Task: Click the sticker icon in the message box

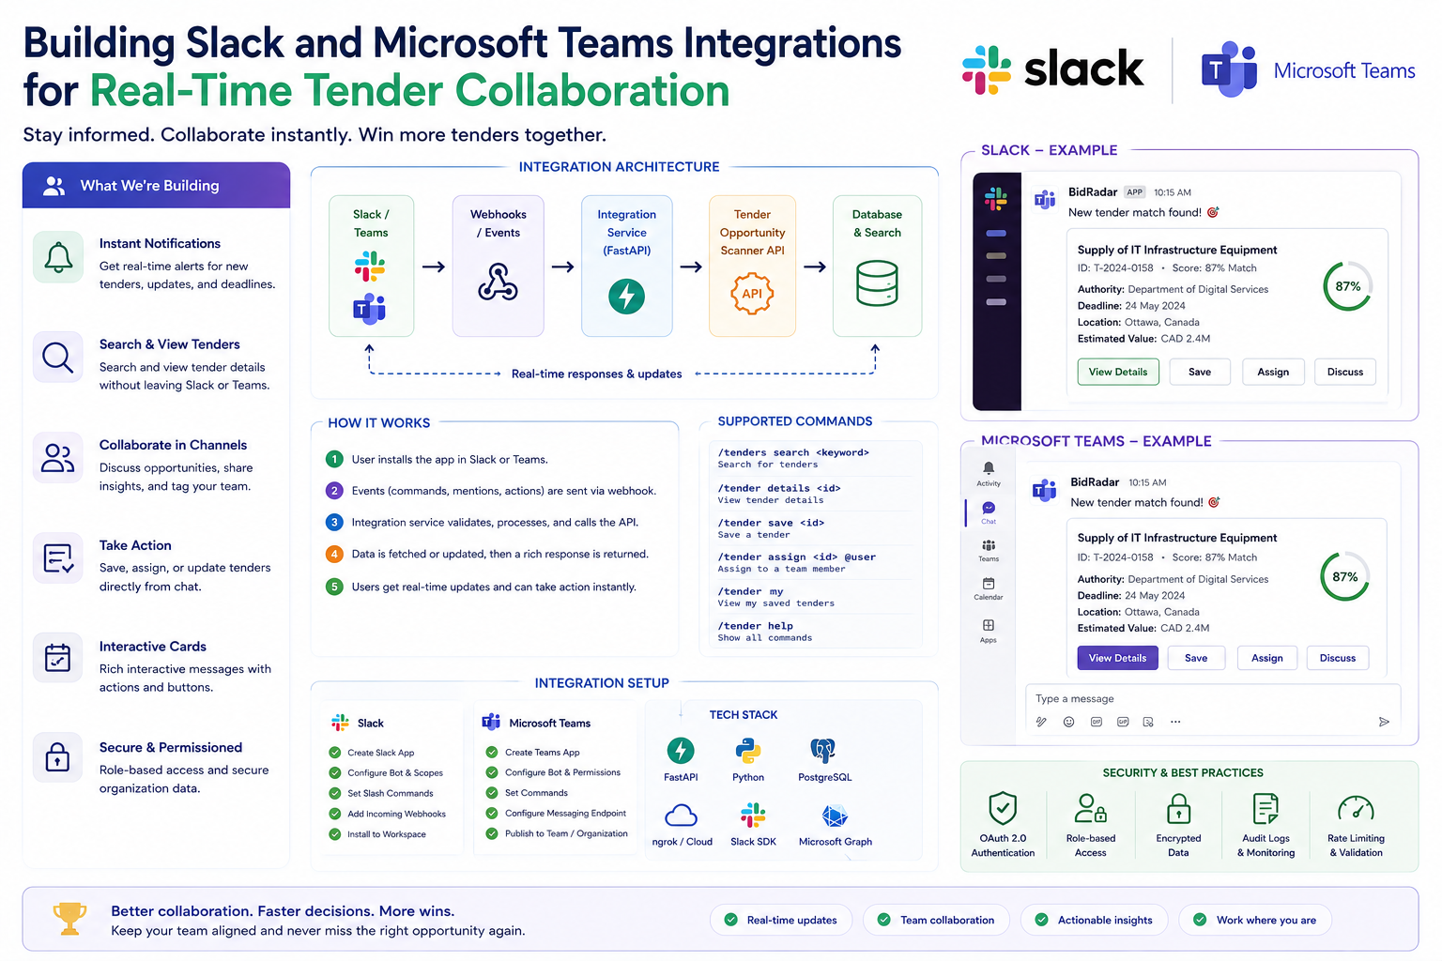Action: pos(1148,722)
